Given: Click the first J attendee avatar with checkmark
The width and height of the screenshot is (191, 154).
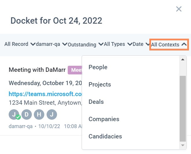Looking at the screenshot, I should coord(14,114).
